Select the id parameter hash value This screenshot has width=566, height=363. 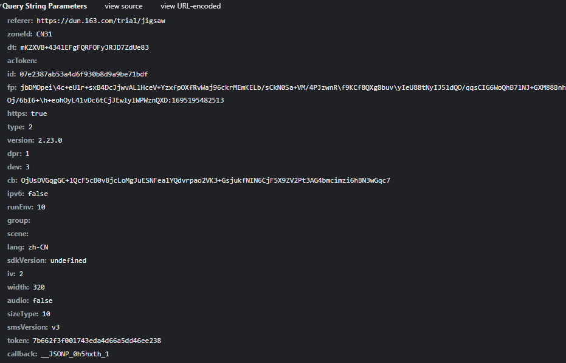pyautogui.click(x=84, y=74)
